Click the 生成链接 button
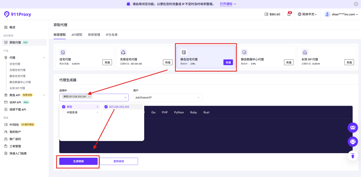The image size is (361, 177). (x=78, y=161)
